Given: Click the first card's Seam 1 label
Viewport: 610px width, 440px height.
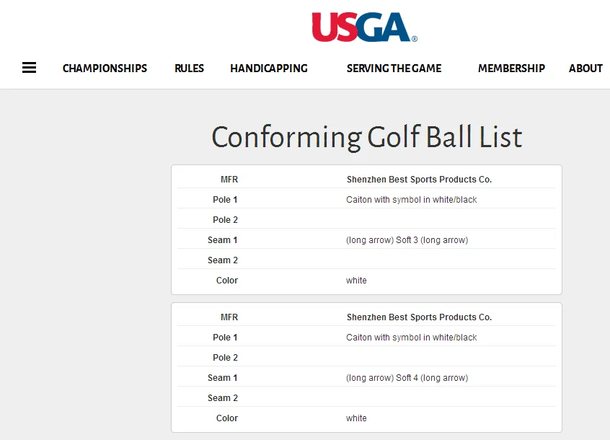Looking at the screenshot, I should pos(223,240).
